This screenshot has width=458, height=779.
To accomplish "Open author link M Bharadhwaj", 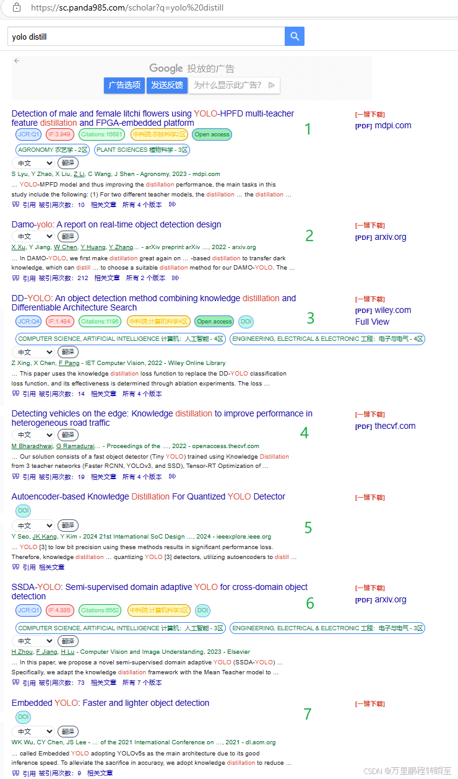I will coord(32,446).
